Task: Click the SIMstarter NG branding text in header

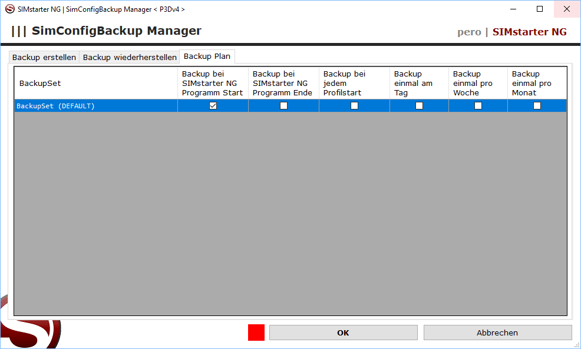Action: coord(529,32)
